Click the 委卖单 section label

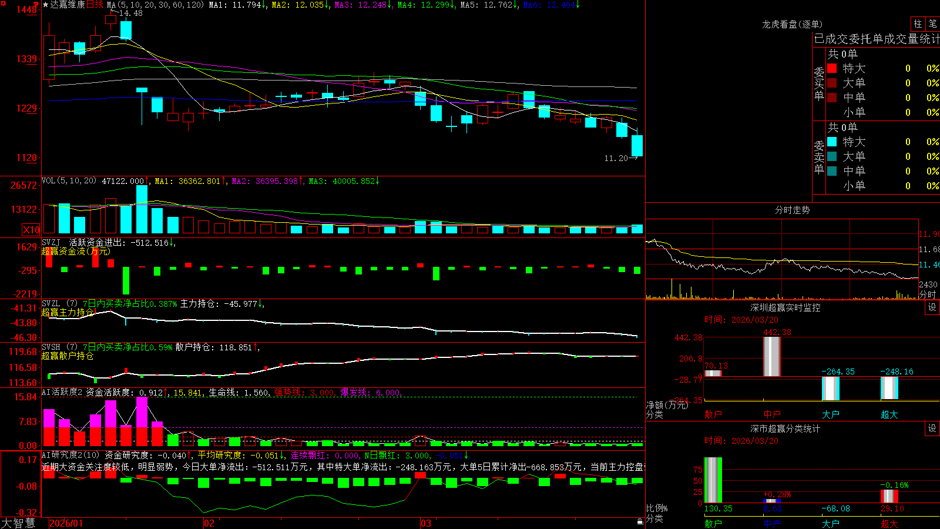coord(819,157)
